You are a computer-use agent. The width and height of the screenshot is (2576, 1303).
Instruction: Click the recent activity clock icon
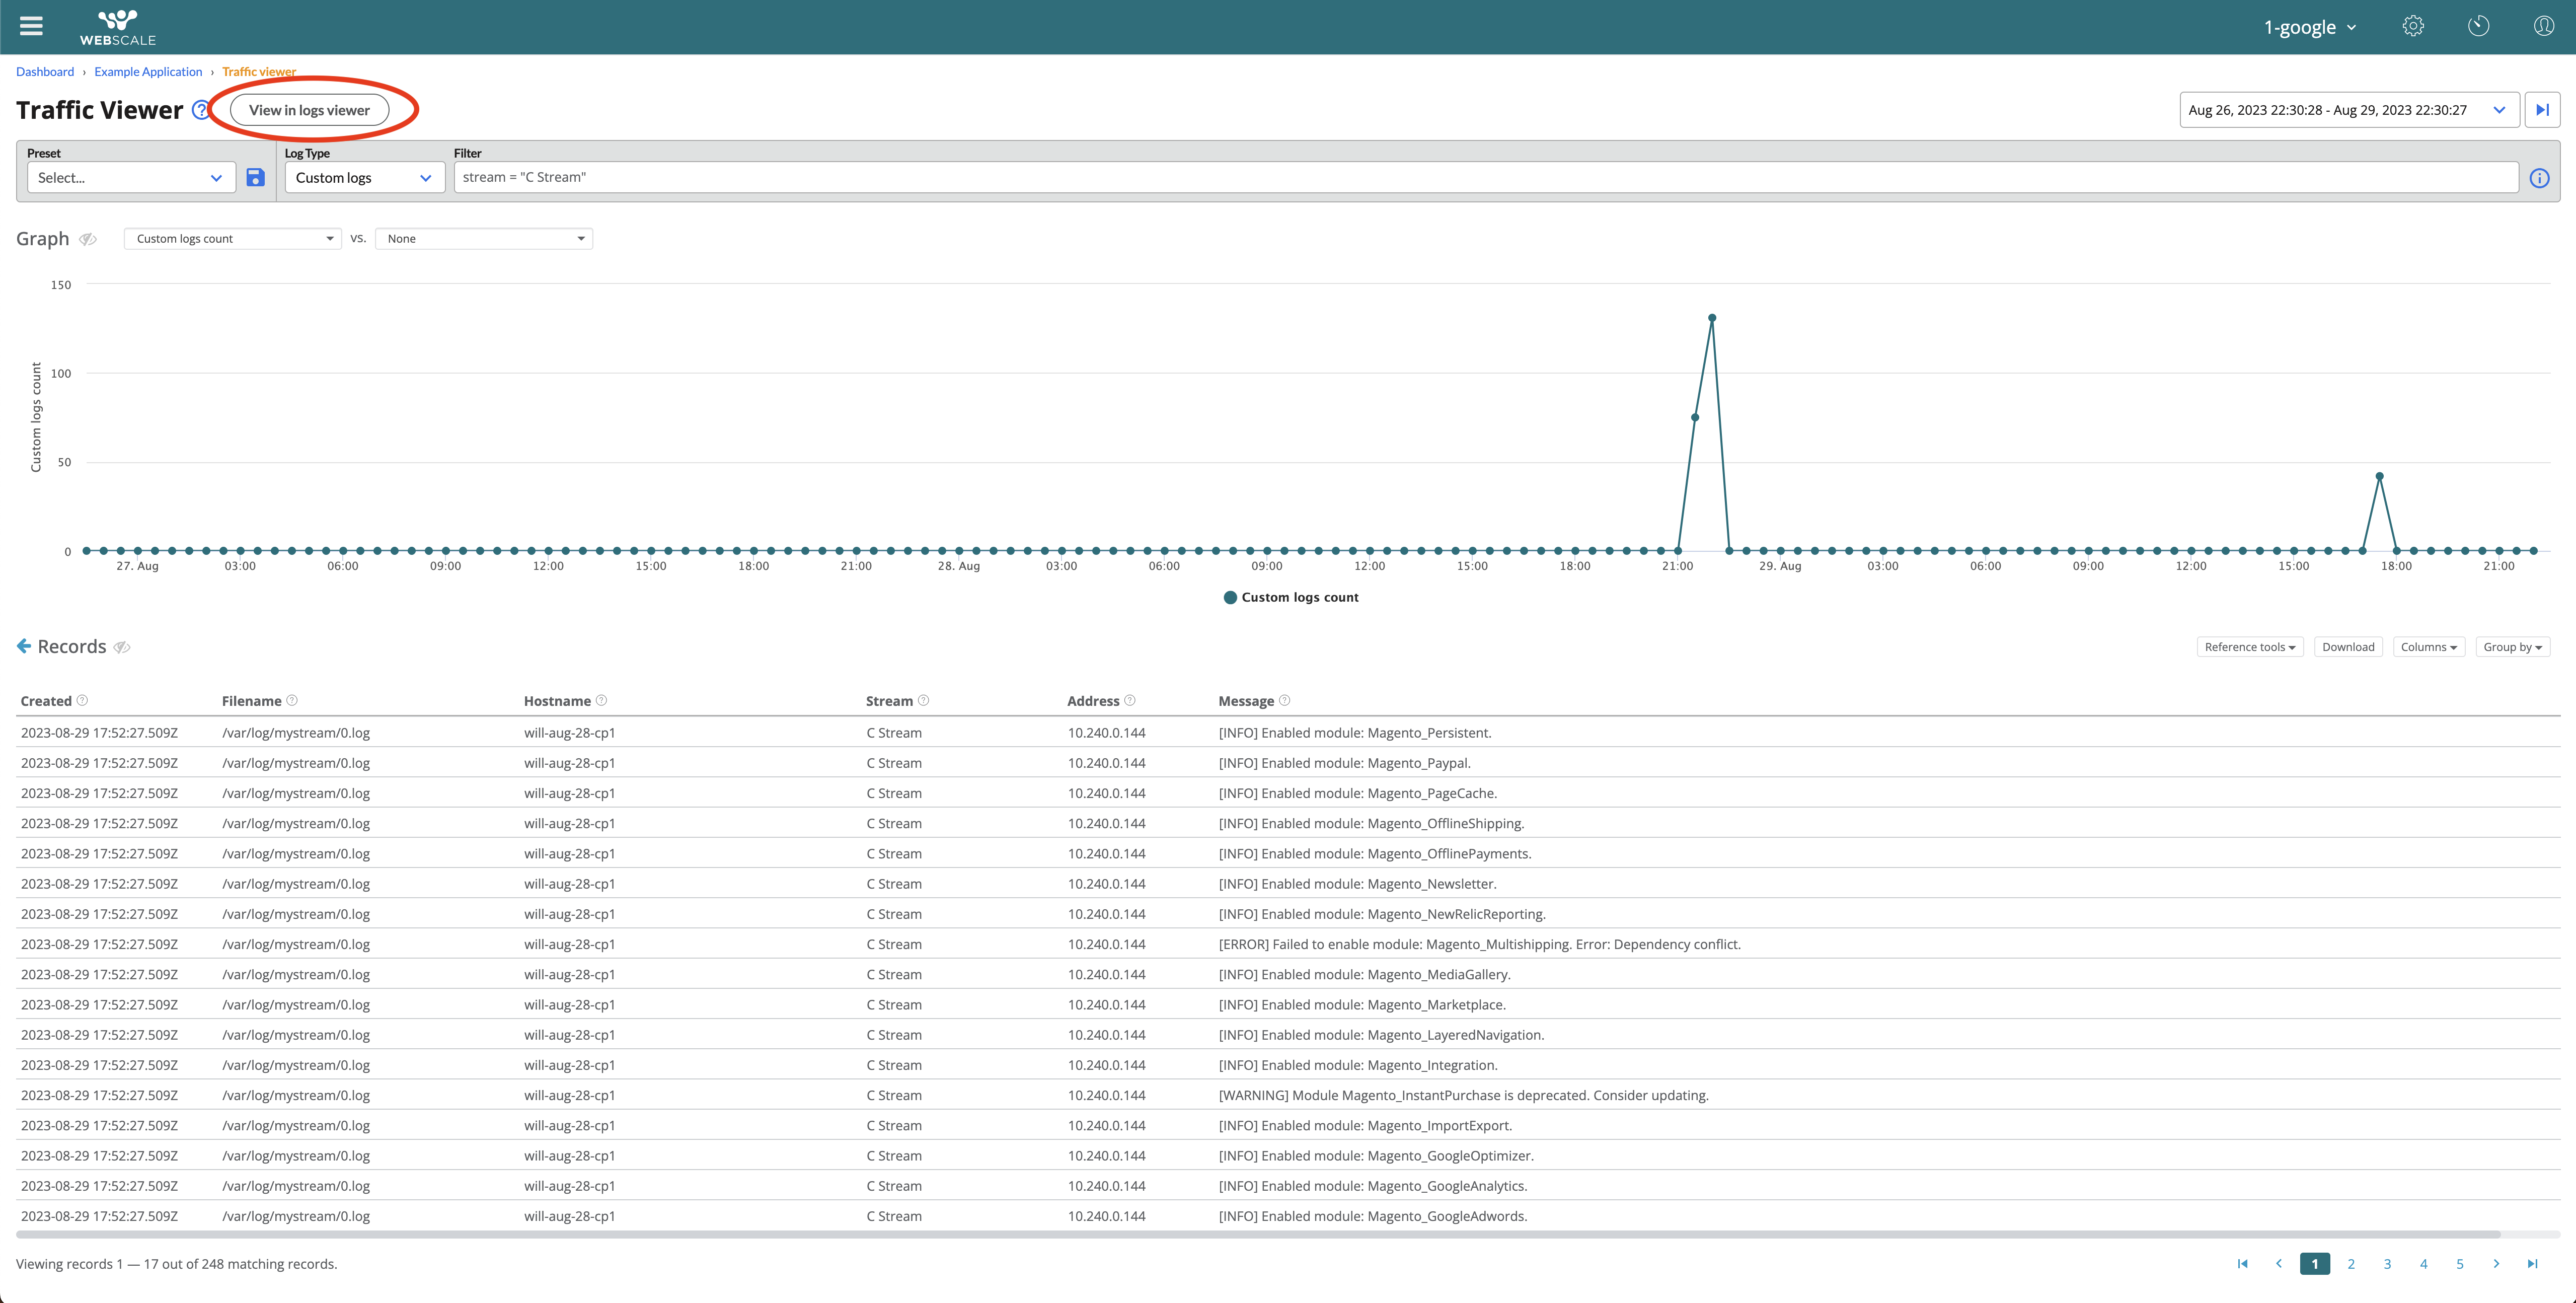[2478, 26]
